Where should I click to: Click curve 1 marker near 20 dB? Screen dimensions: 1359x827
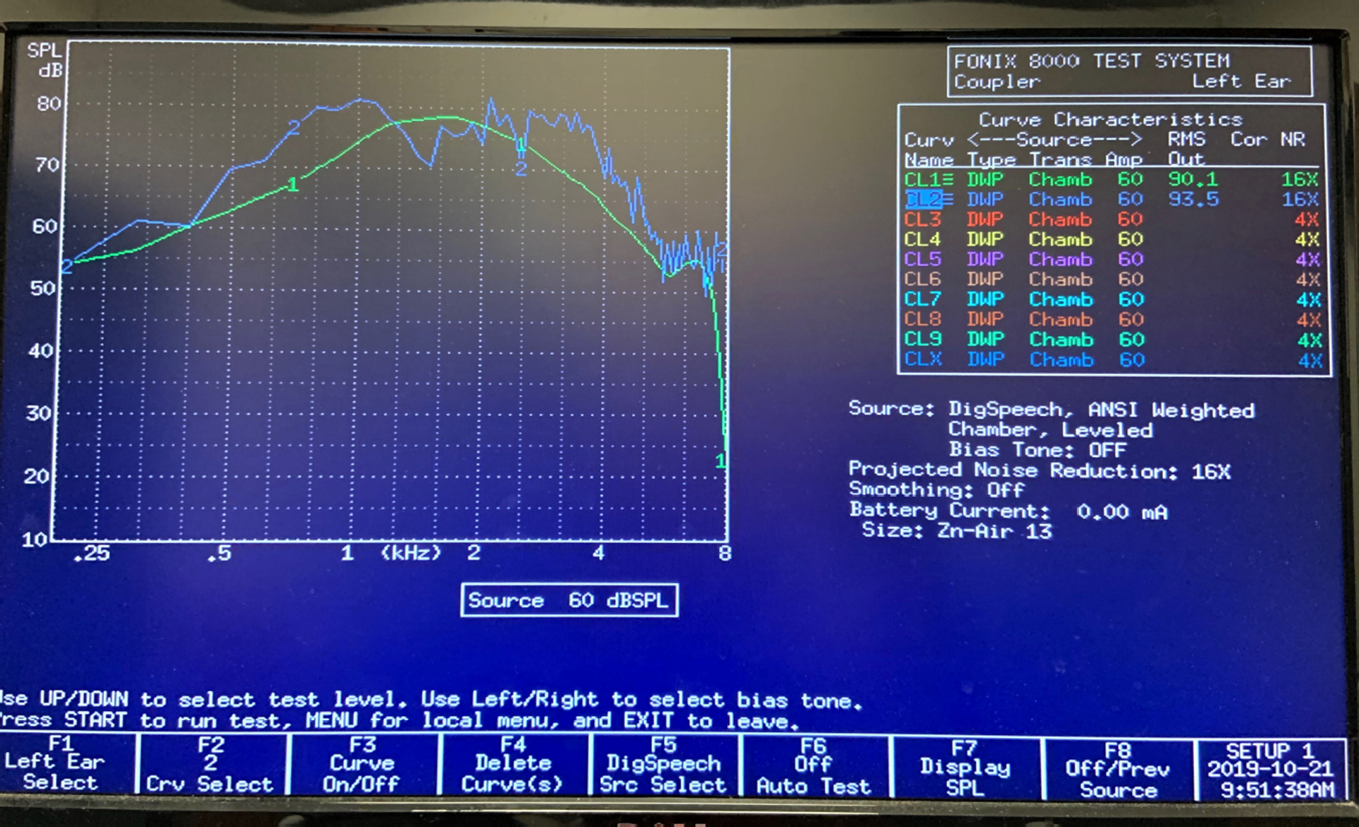click(x=721, y=461)
